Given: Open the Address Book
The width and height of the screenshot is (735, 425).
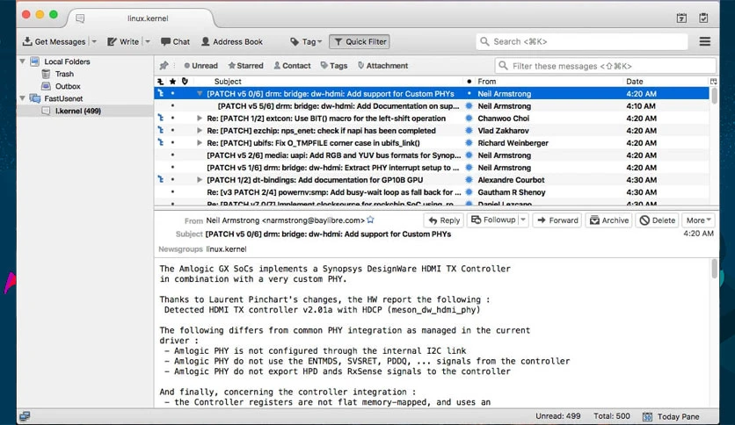Looking at the screenshot, I should [232, 41].
